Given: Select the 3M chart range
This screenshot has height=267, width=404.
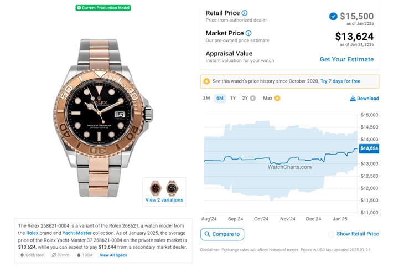Looking at the screenshot, I should tap(206, 98).
